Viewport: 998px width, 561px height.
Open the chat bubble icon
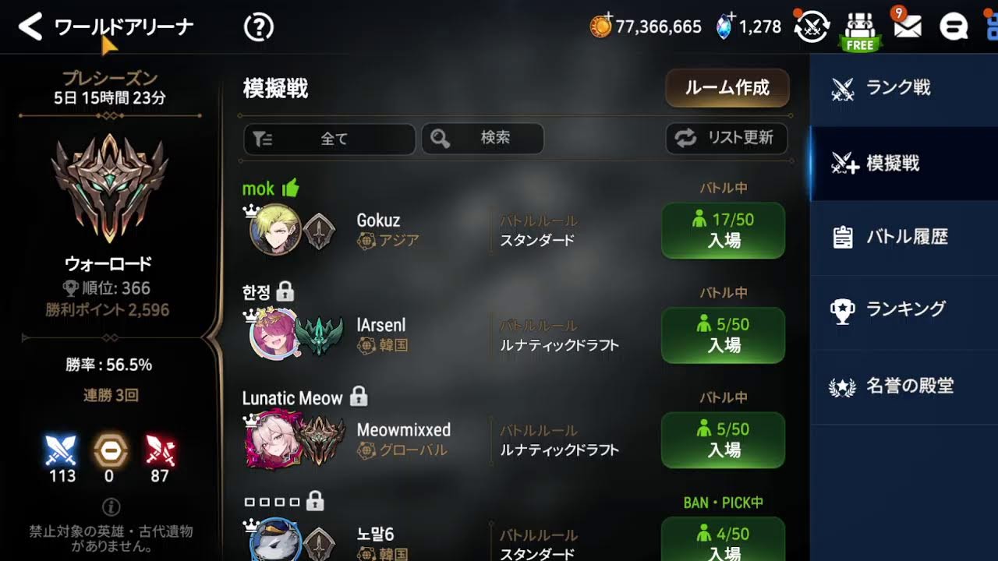tap(953, 27)
